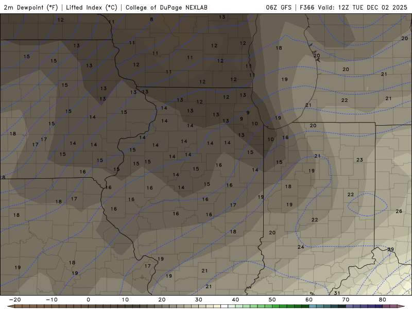Click the dewpoint value '29' on the map
Viewport: 412px width, 309px height.
pyautogui.click(x=391, y=249)
